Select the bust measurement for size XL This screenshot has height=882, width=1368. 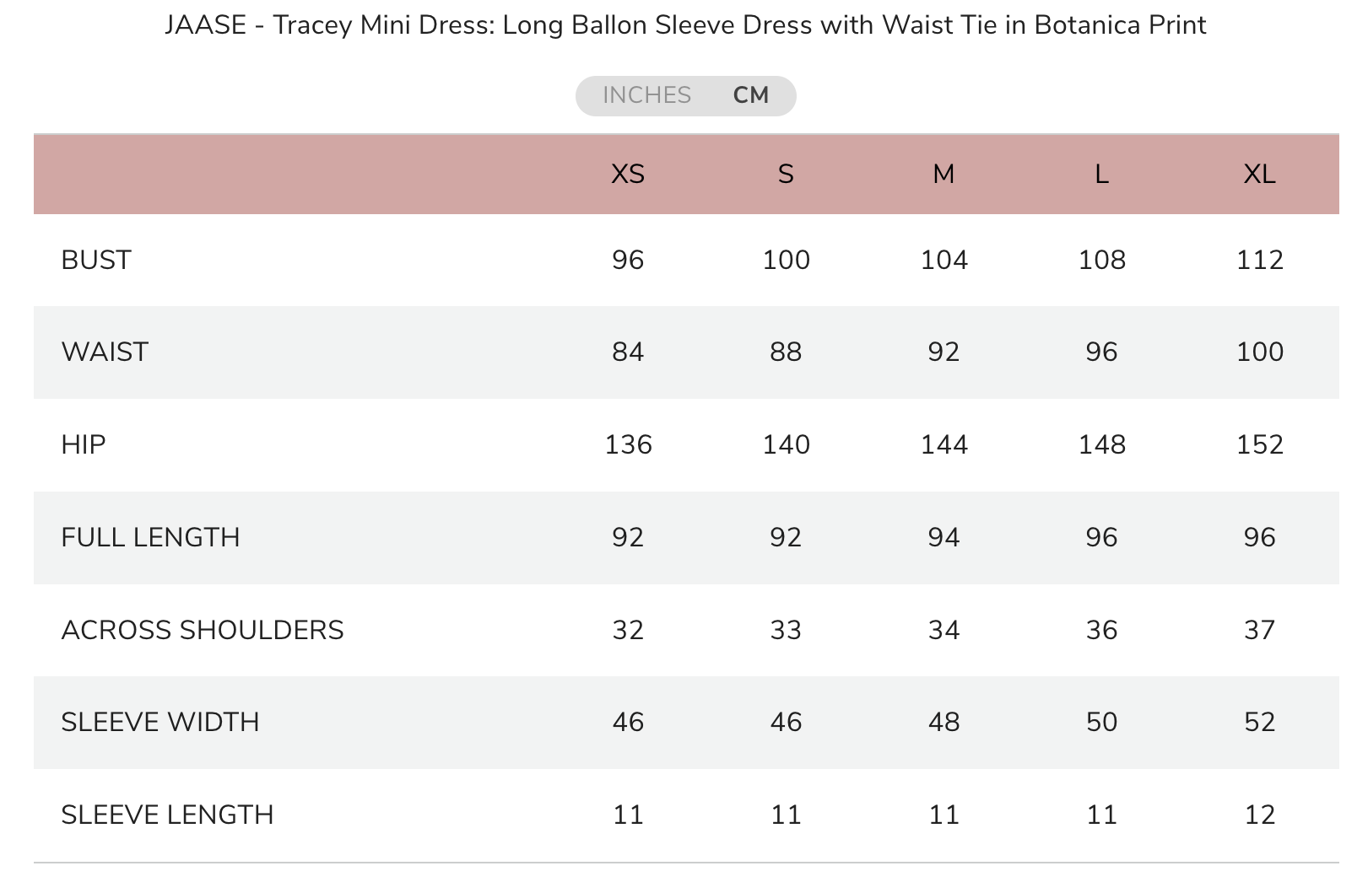(x=1259, y=260)
